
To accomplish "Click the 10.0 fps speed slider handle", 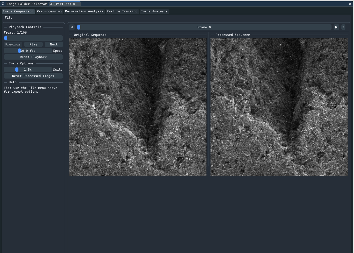I will click(x=20, y=50).
